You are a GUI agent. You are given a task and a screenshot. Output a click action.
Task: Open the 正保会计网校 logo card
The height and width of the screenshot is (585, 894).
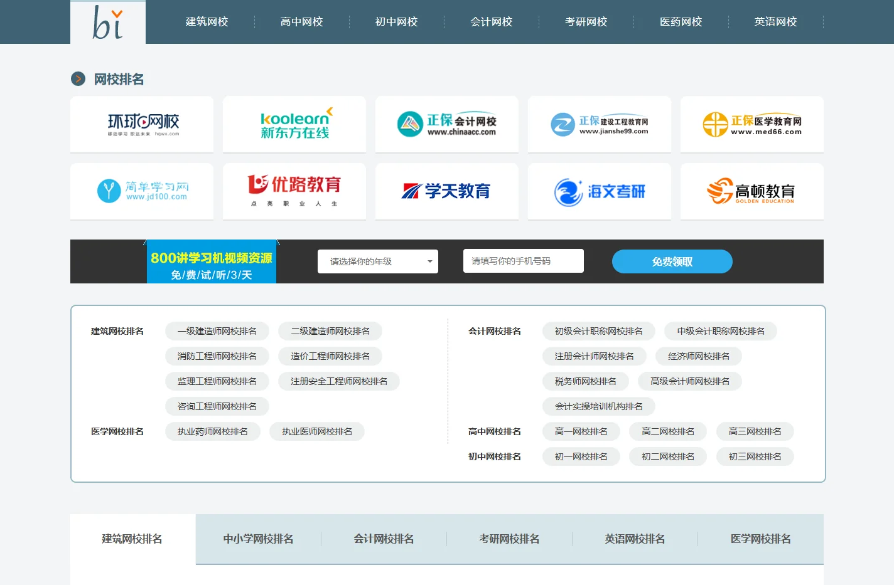click(447, 124)
